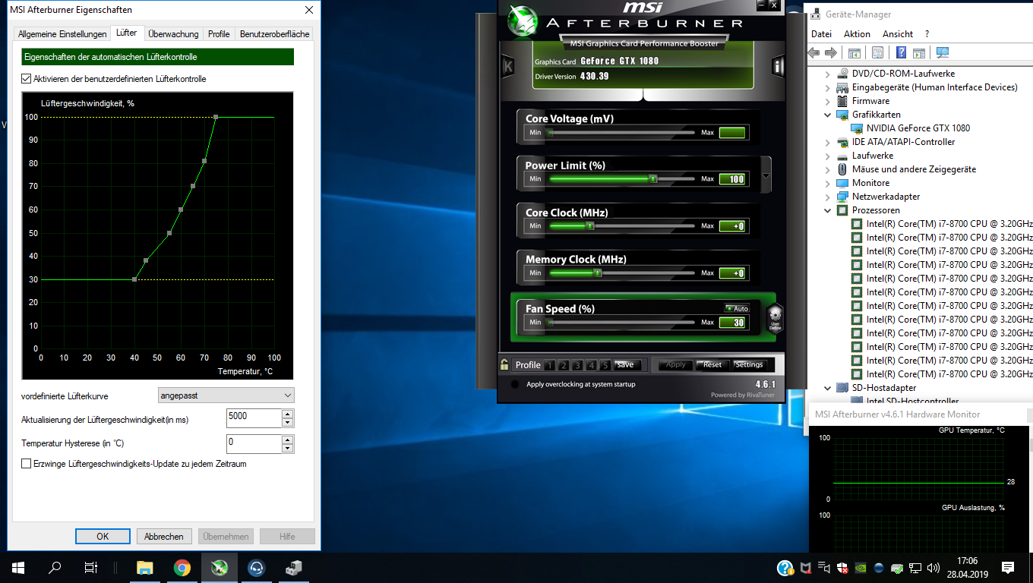This screenshot has width=1033, height=583.
Task: Click the 5000 ms update interval field
Action: (x=254, y=418)
